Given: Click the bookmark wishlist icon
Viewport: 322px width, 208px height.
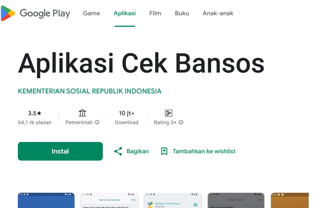Looking at the screenshot, I should [164, 151].
